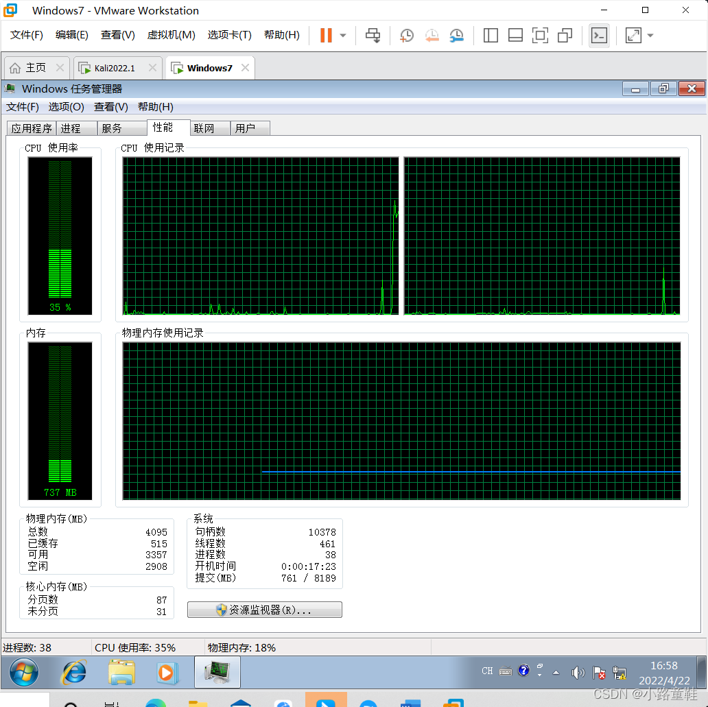Toggle the VMware library sidebar view
The width and height of the screenshot is (708, 707).
point(491,35)
